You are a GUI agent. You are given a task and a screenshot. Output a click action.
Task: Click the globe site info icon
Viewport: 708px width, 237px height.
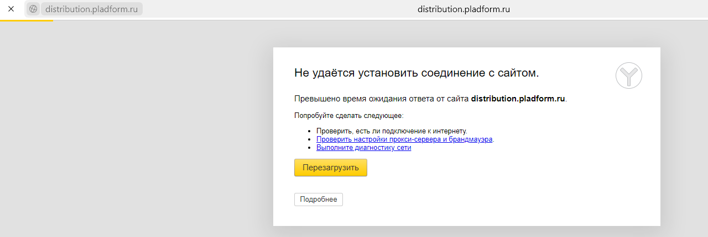pos(33,9)
